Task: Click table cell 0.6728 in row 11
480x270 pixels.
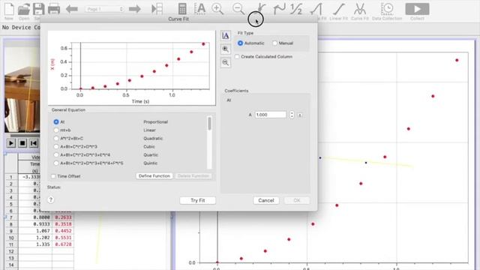Action: [63, 244]
